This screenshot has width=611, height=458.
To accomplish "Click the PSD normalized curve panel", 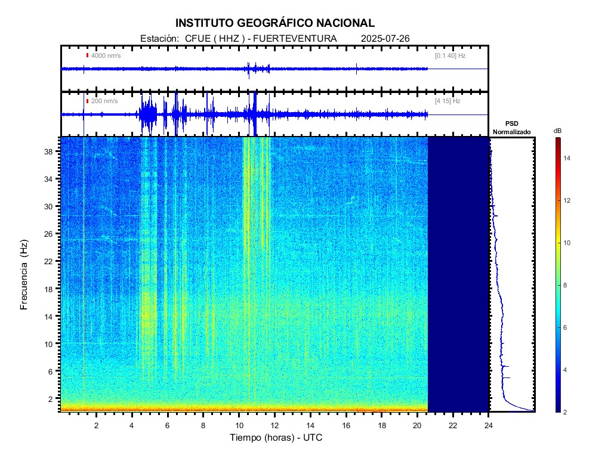I will point(512,274).
